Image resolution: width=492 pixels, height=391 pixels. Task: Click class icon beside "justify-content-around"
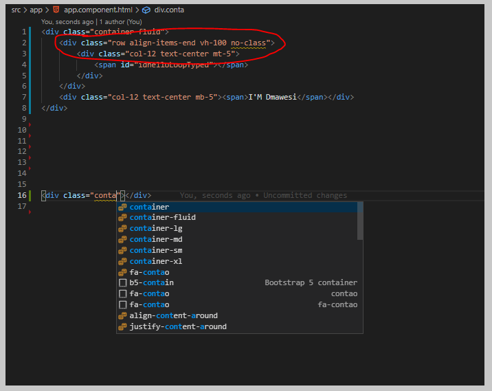pyautogui.click(x=122, y=326)
